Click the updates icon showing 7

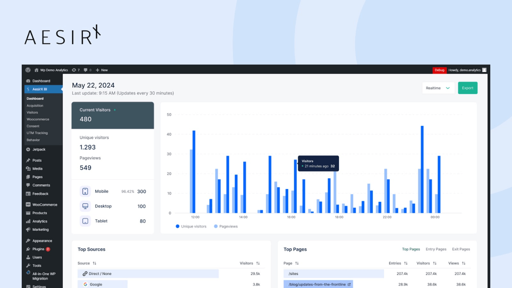pos(75,70)
